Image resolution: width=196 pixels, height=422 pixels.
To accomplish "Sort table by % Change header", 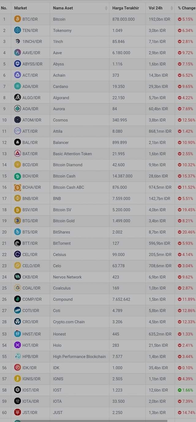I will pyautogui.click(x=186, y=8).
